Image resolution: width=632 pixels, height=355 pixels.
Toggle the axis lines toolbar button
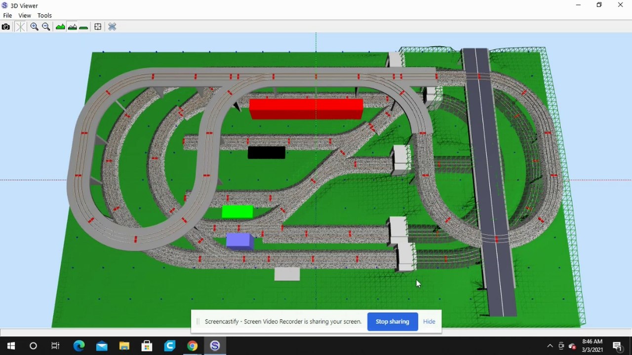coord(20,27)
